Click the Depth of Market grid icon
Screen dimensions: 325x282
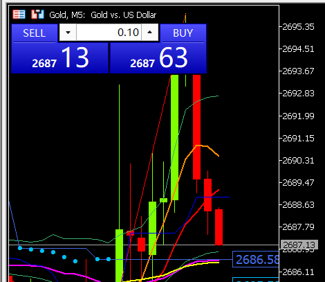click(19, 15)
